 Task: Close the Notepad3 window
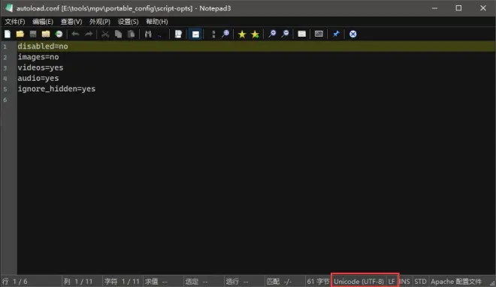483,8
